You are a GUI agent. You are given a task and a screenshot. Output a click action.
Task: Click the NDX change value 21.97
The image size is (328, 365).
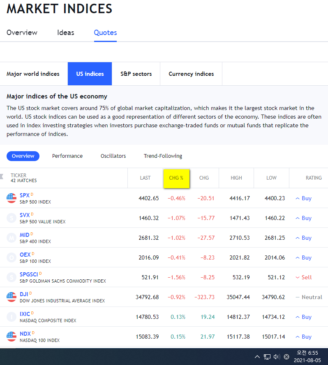(208, 337)
